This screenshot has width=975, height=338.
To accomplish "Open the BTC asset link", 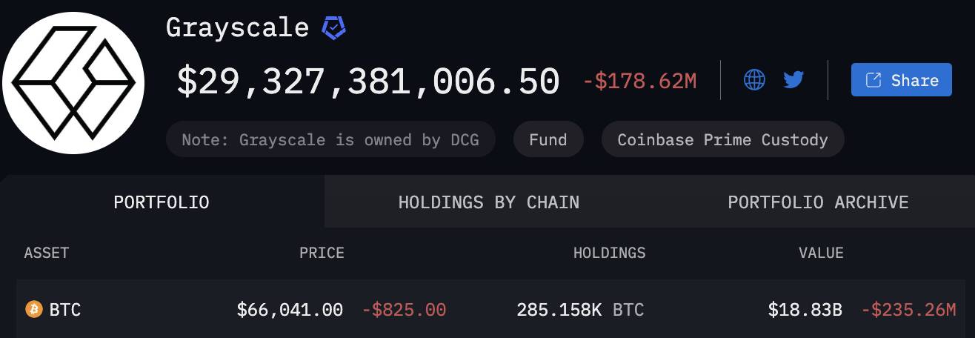I will coord(65,310).
